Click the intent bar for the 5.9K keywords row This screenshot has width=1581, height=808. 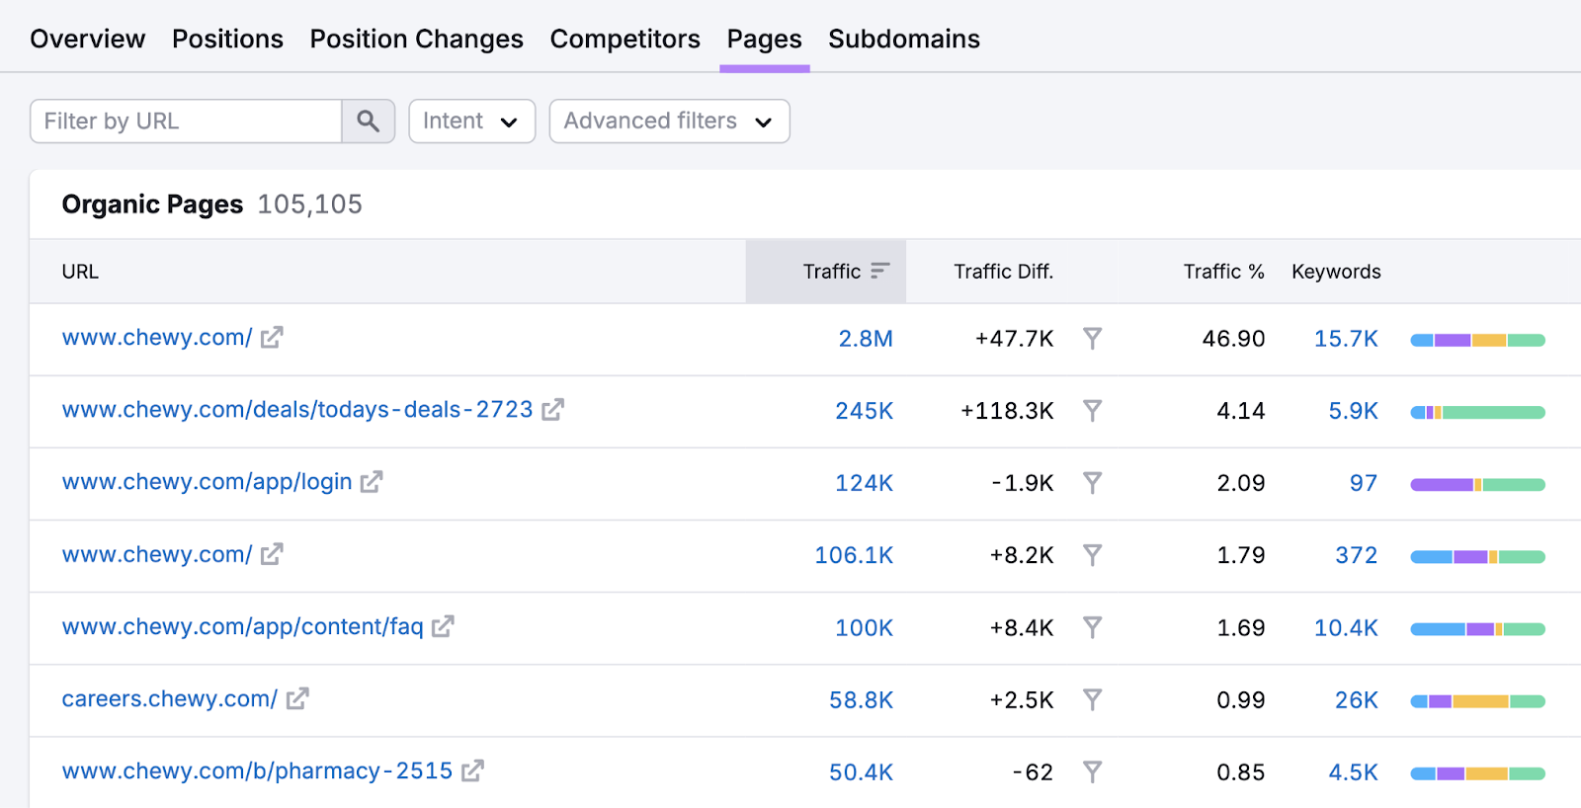click(x=1477, y=412)
